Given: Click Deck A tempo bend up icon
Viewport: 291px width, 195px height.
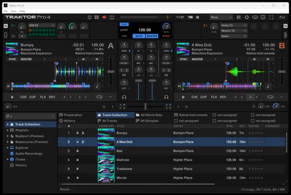Looking at the screenshot, I should [97, 59].
